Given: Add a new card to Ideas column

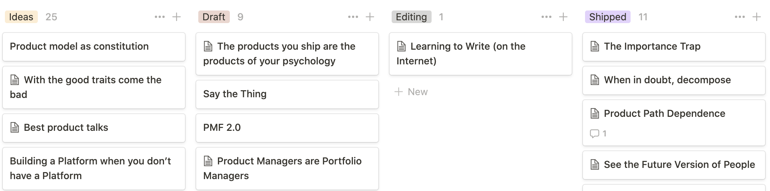Looking at the screenshot, I should pyautogui.click(x=177, y=17).
